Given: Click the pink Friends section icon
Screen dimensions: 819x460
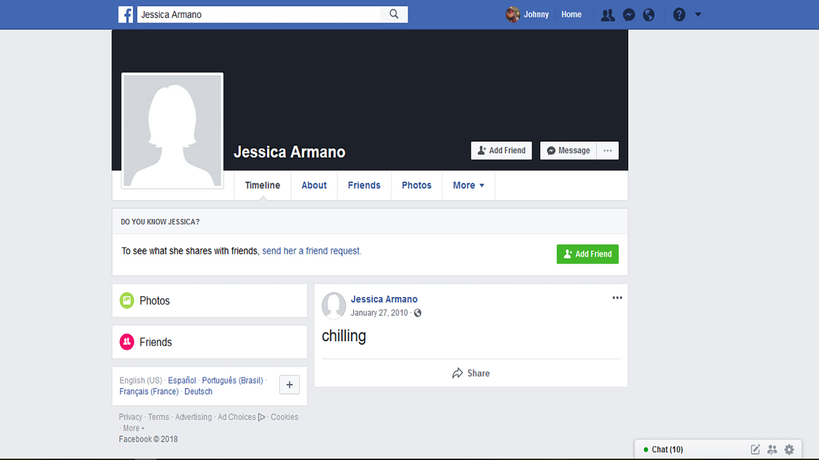Looking at the screenshot, I should [127, 342].
